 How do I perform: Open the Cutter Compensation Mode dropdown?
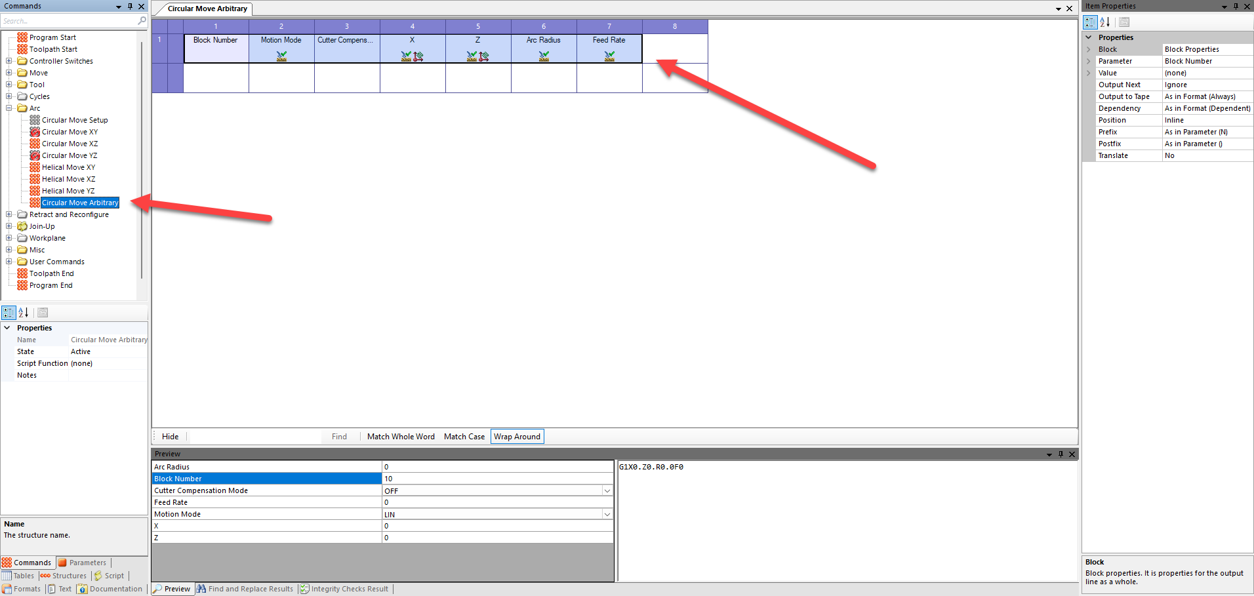pyautogui.click(x=607, y=490)
